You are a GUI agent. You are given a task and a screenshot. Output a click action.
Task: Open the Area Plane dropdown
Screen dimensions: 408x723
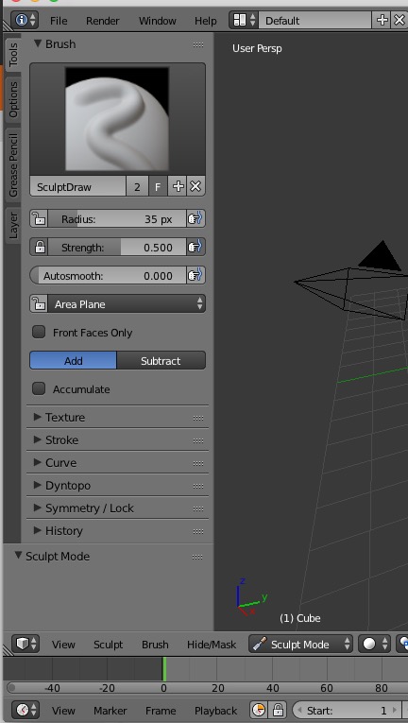[x=127, y=304]
